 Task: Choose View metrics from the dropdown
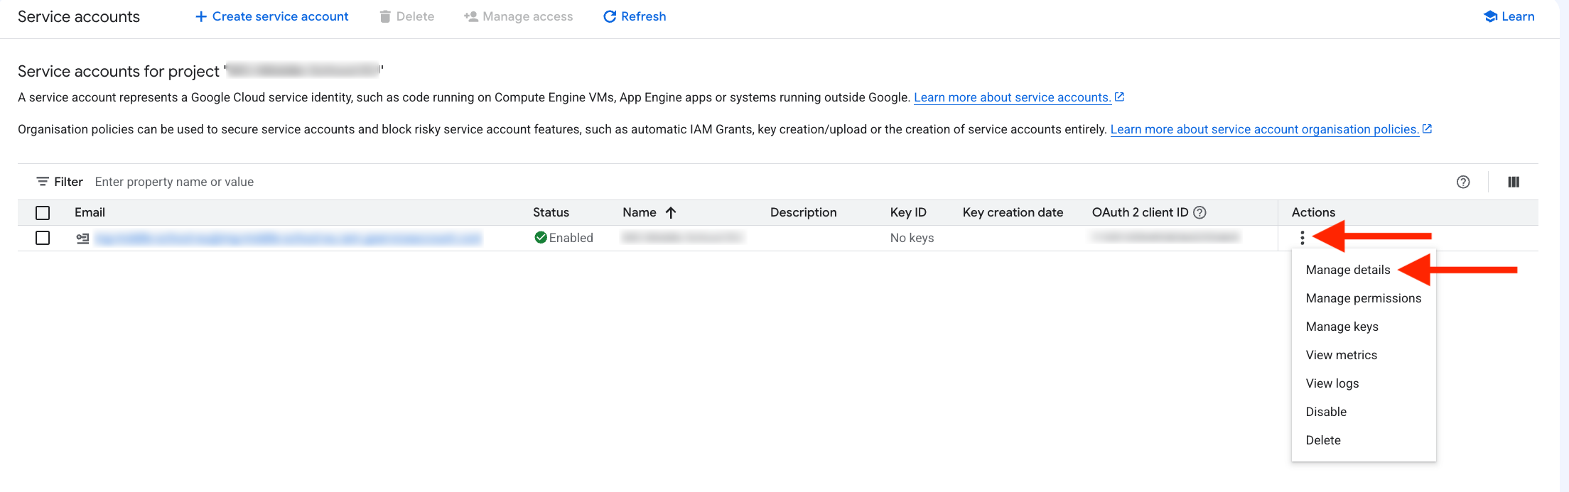click(1341, 355)
